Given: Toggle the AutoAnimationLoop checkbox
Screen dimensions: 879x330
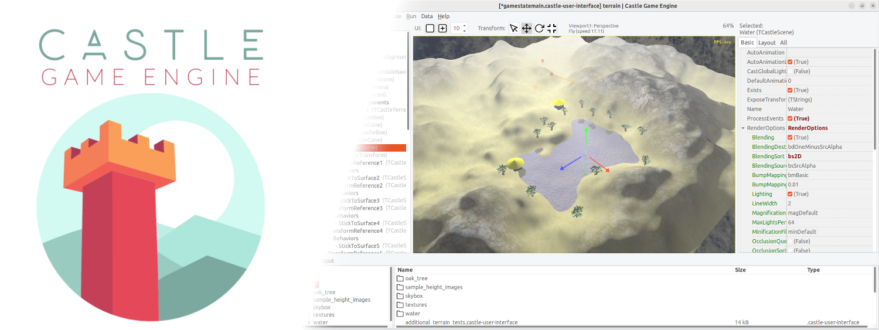Looking at the screenshot, I should (x=791, y=62).
